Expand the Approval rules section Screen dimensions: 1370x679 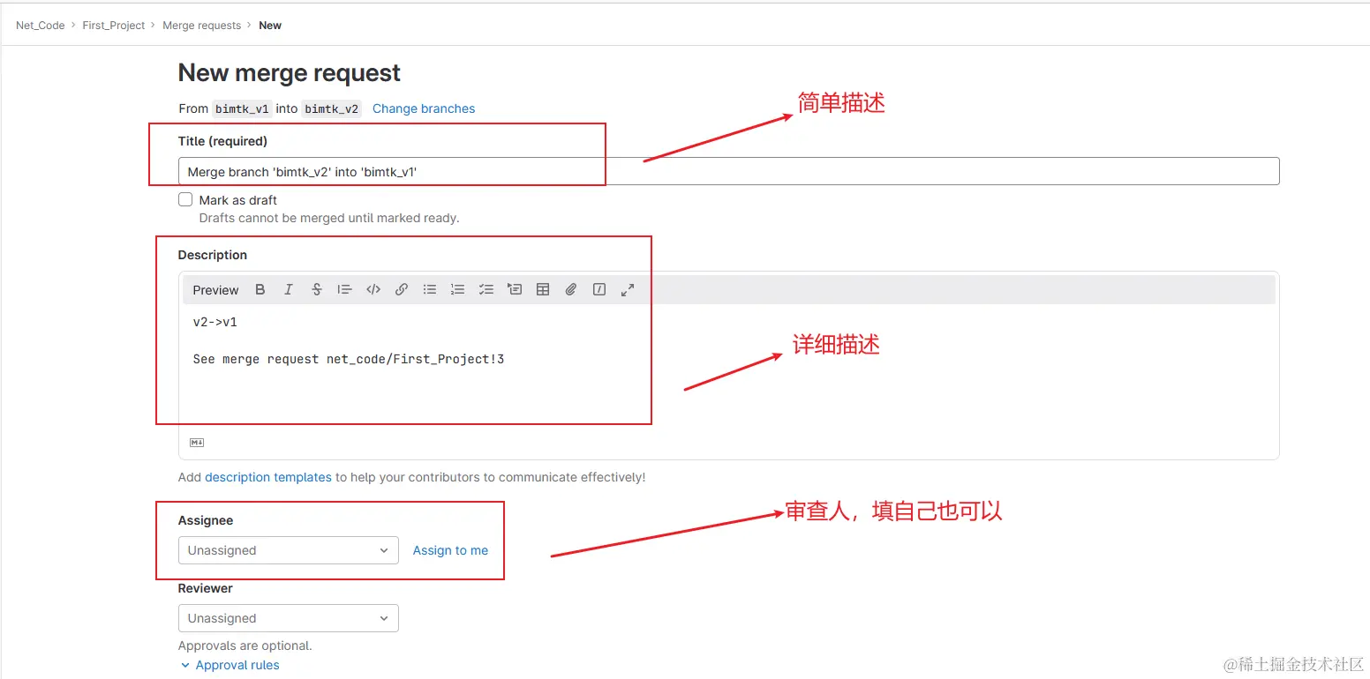[x=230, y=665]
